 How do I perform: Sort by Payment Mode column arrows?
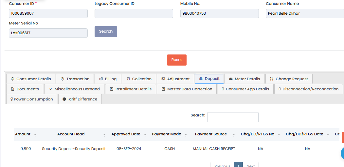point(186,135)
